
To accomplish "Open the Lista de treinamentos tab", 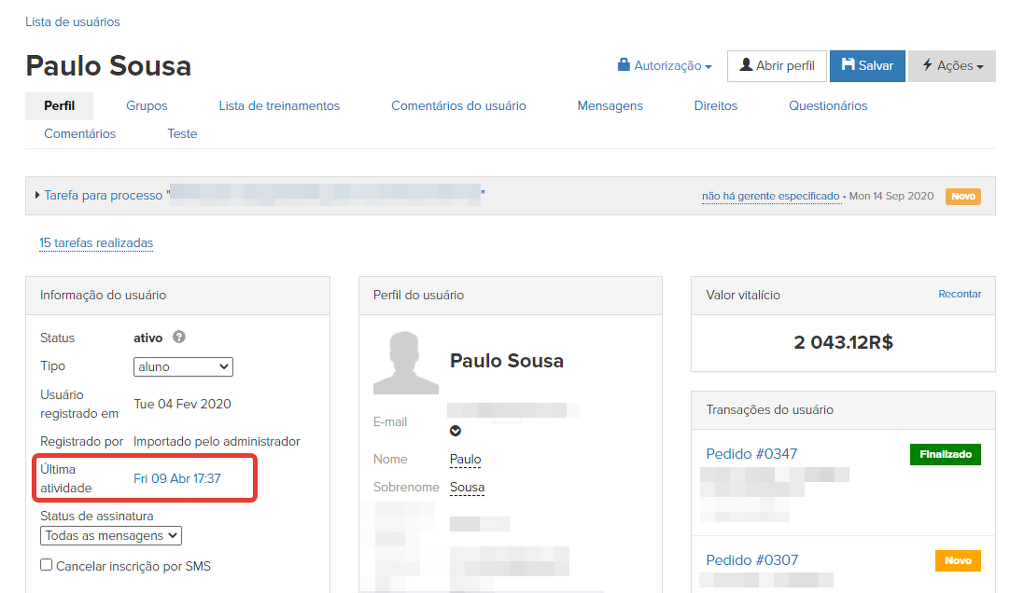I will [x=279, y=105].
